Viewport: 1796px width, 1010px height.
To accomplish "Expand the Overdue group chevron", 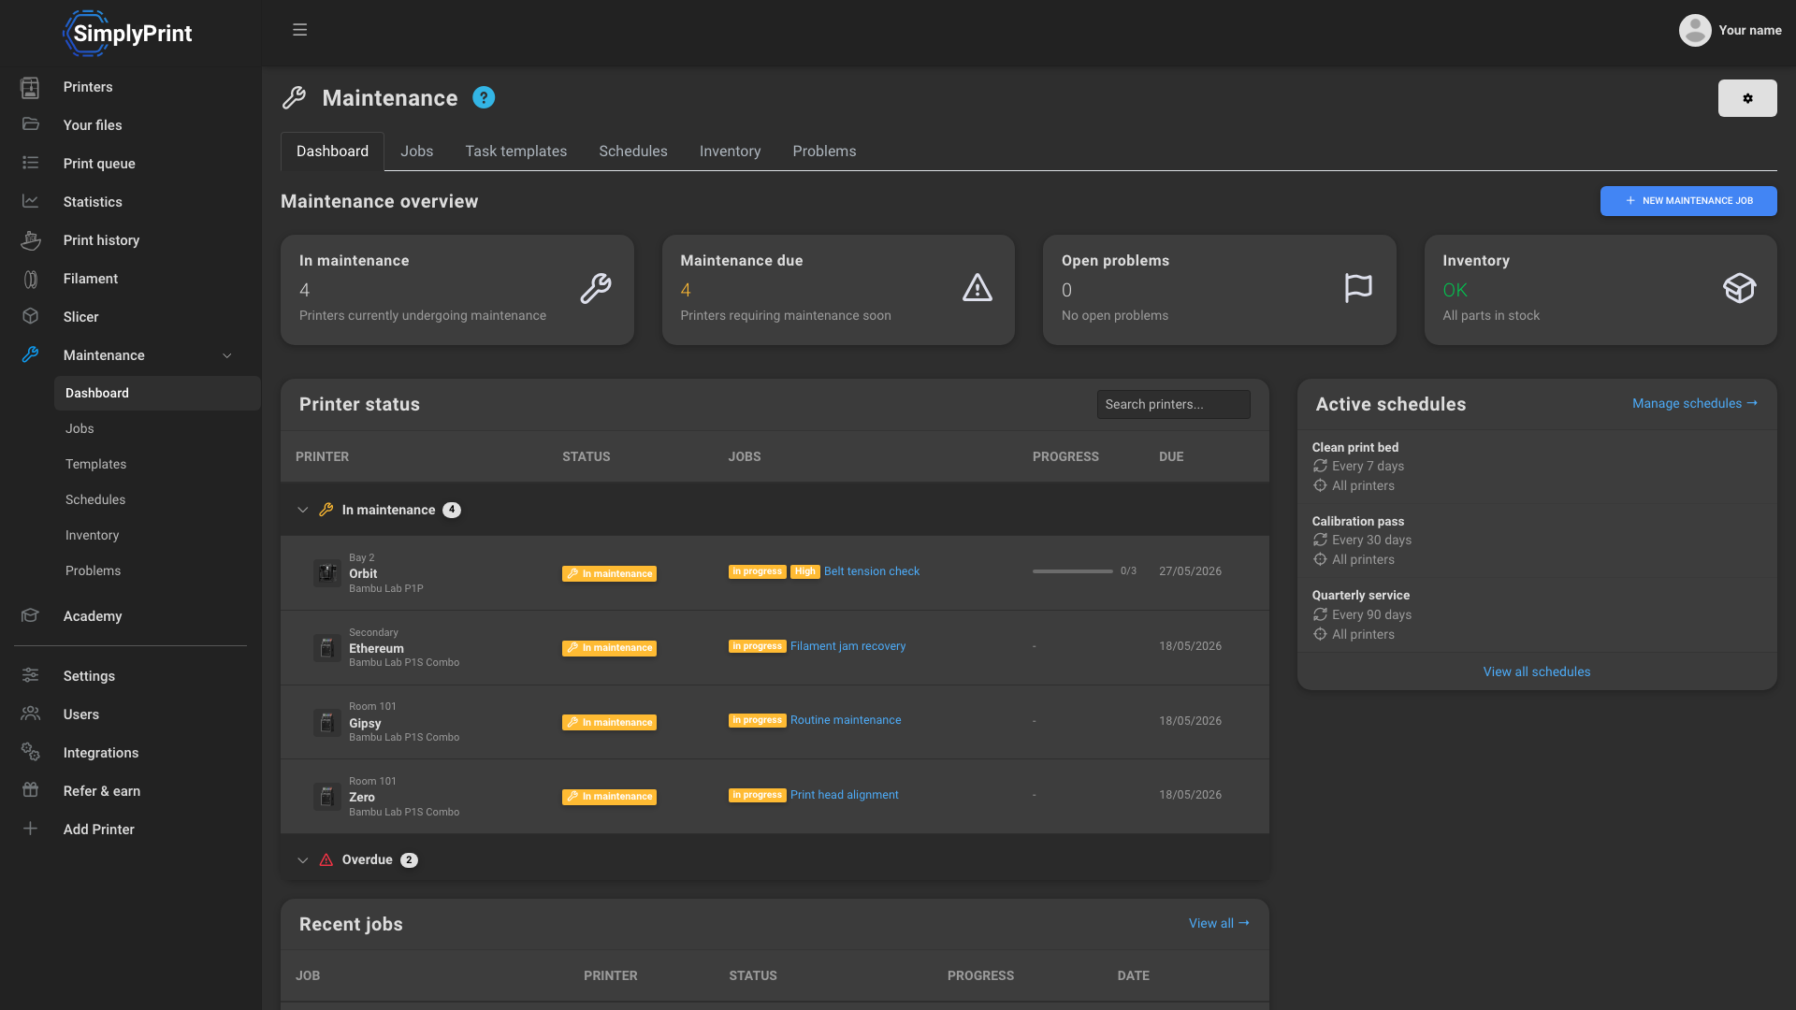I will click(302, 860).
